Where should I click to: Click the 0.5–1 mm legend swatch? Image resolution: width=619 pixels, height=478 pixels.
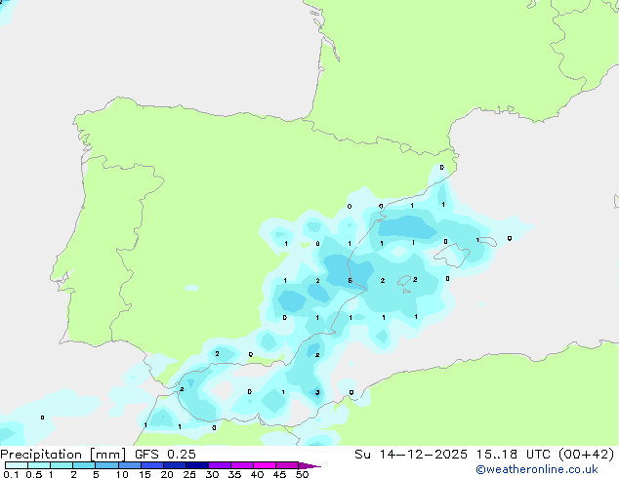(x=39, y=465)
